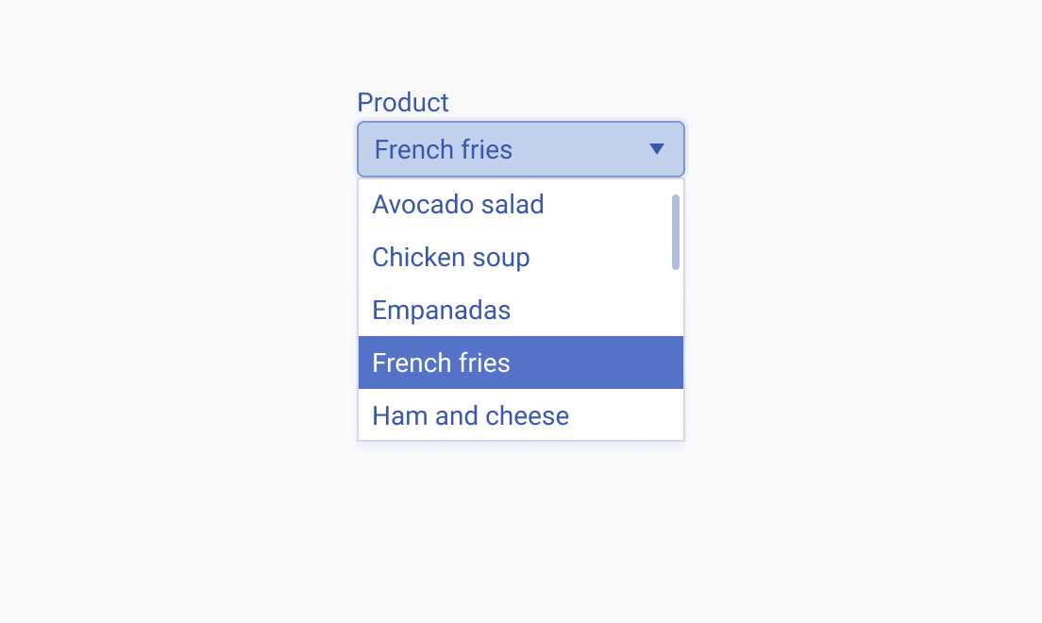Collapse the list using the chevron icon
Screen dimensions: 1042x623
pyautogui.click(x=657, y=149)
